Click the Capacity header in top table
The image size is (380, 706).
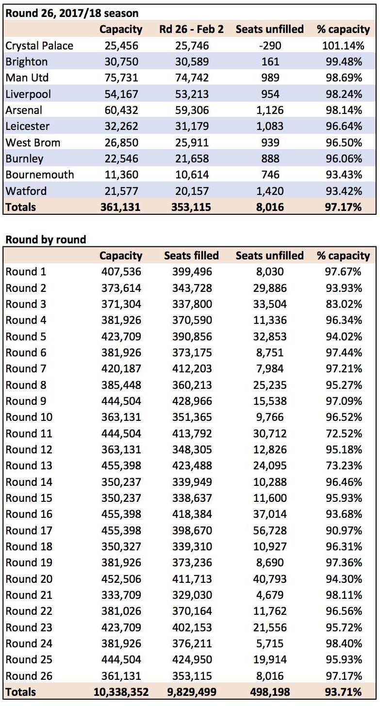click(x=121, y=29)
